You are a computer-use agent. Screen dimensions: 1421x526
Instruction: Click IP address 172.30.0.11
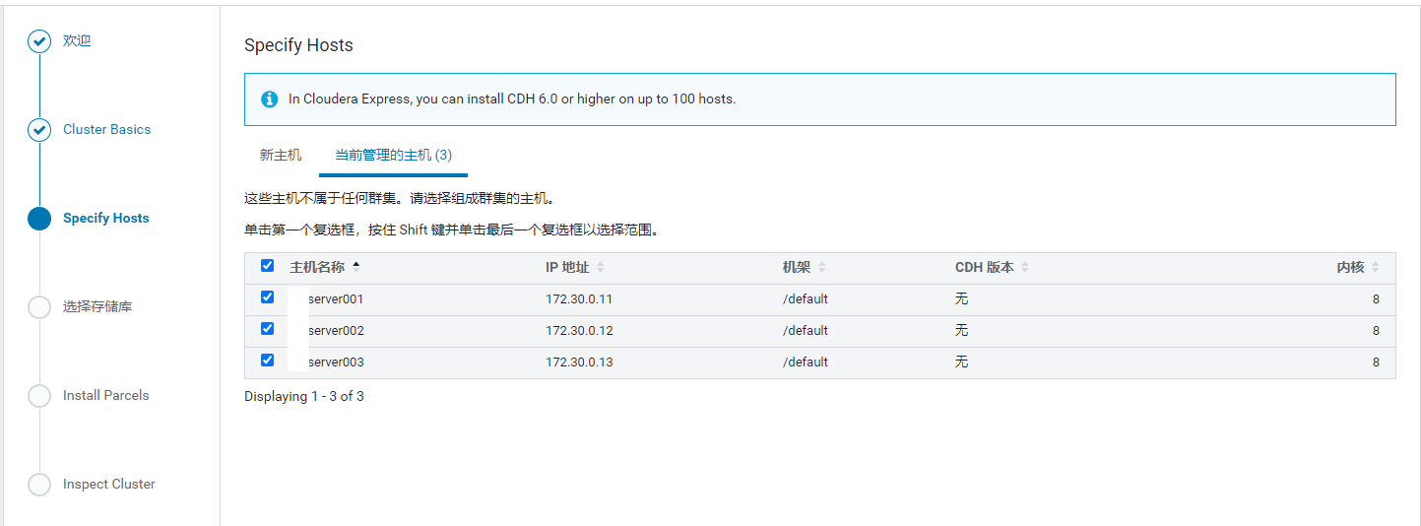click(x=579, y=299)
